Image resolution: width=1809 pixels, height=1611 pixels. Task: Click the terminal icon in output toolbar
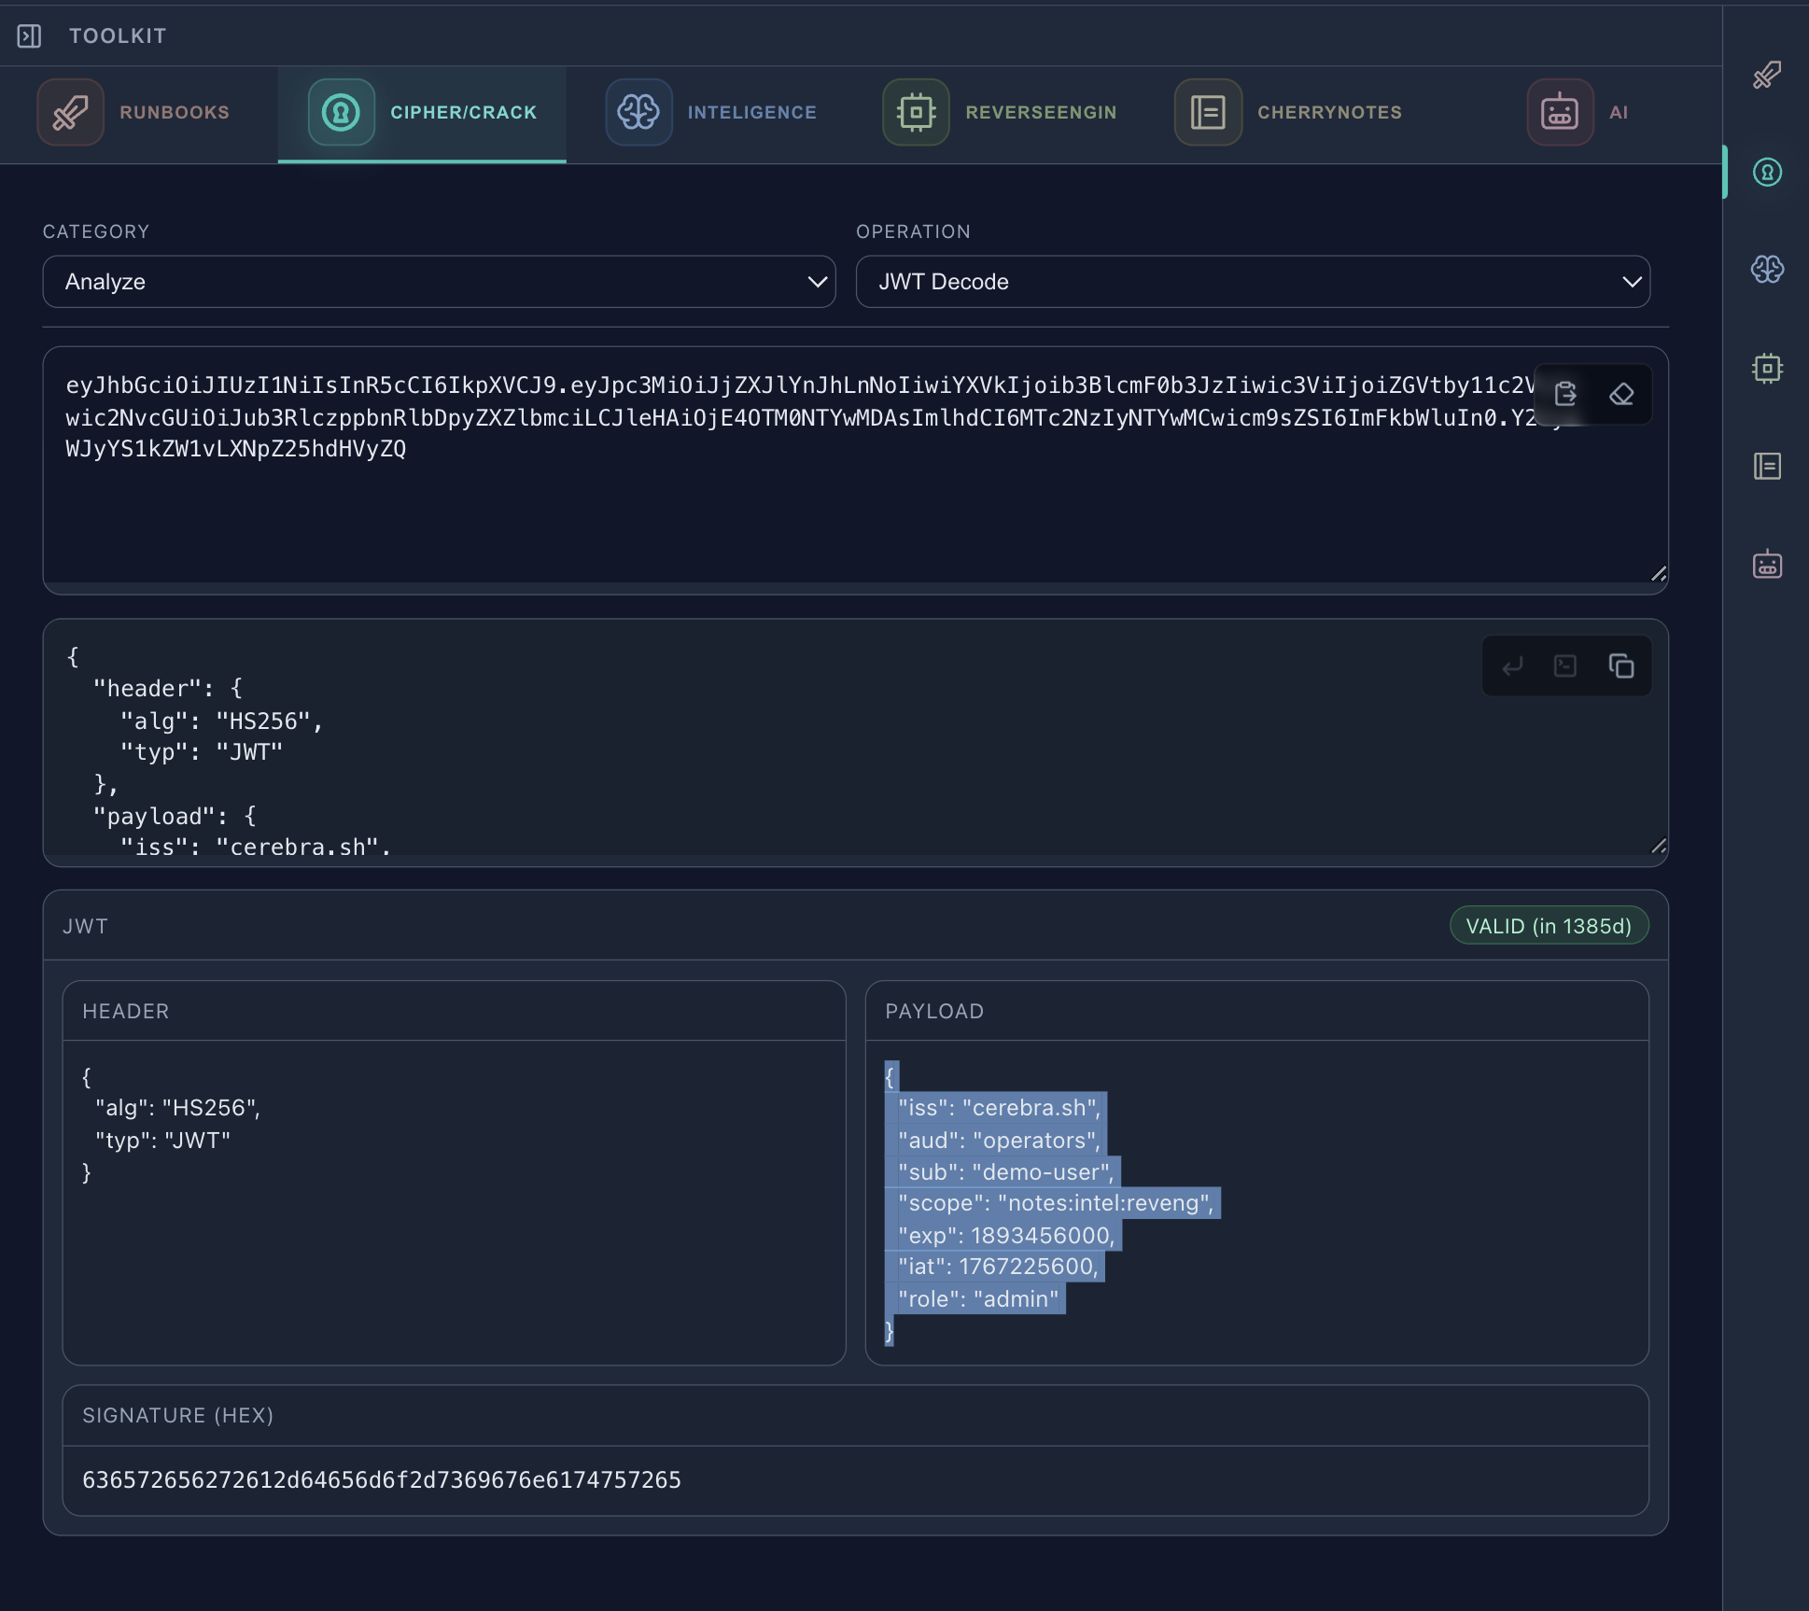click(1565, 665)
